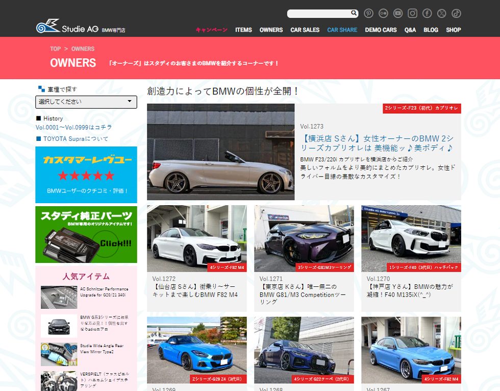Screen dimensions: 500x391
Task: Click the TOP breadcrumb link
Action: [x=55, y=49]
